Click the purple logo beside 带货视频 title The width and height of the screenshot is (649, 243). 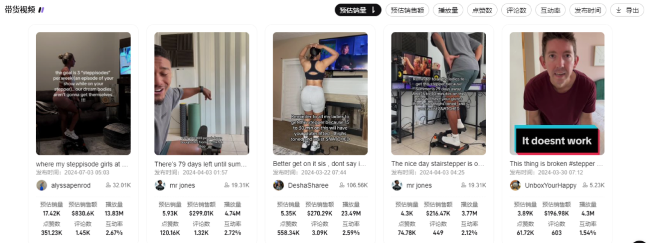pyautogui.click(x=41, y=10)
